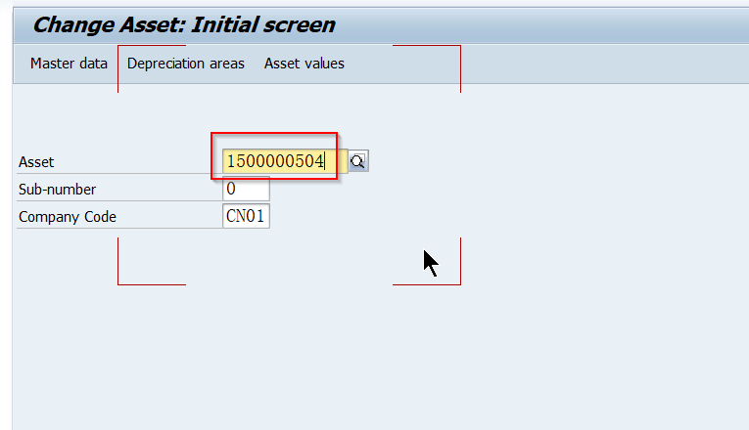Select the Master data toolbar item
Image resolution: width=749 pixels, height=430 pixels.
[x=69, y=64]
